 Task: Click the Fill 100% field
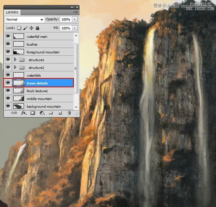66,28
